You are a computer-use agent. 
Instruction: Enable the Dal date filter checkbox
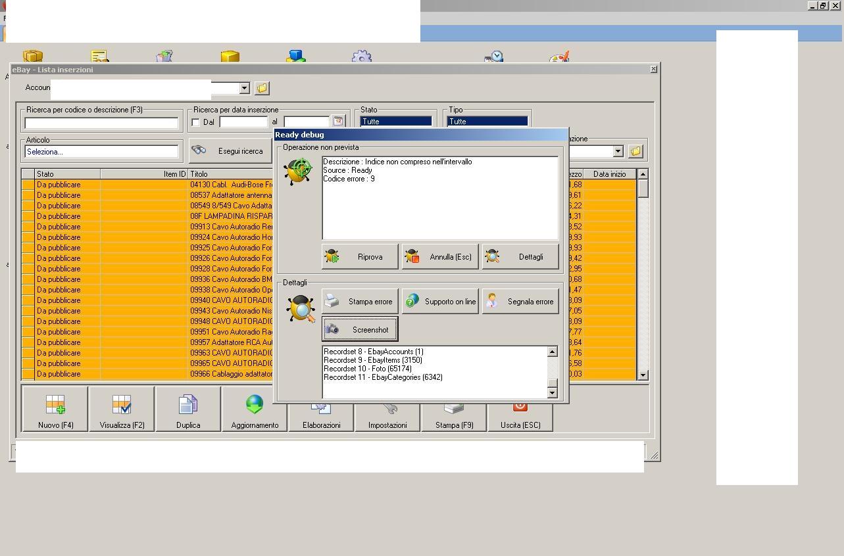pos(195,122)
